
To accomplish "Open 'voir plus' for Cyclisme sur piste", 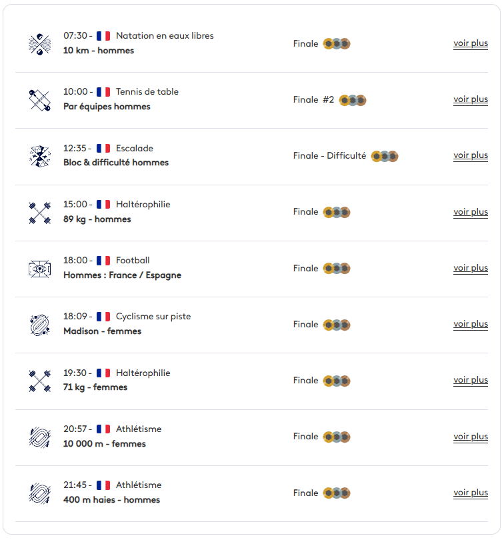I will [x=470, y=324].
